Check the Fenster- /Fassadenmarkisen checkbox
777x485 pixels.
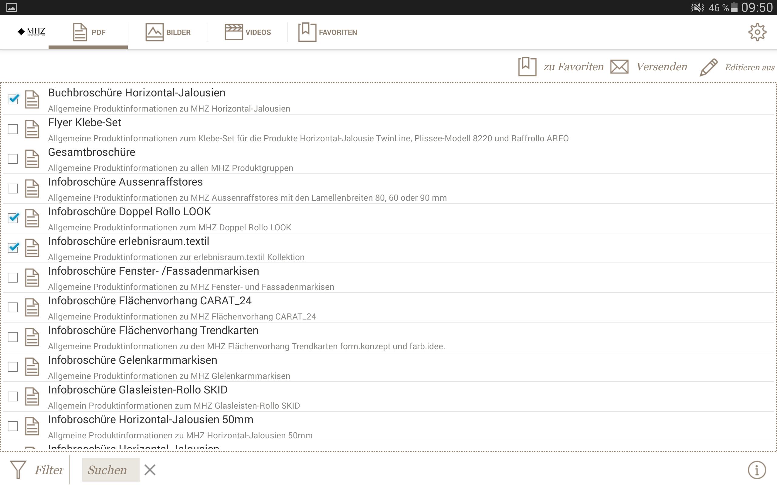click(x=13, y=278)
